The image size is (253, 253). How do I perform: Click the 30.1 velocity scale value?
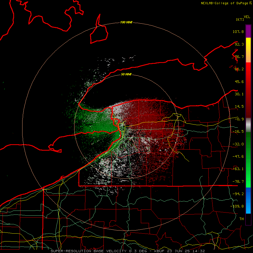click(x=239, y=94)
